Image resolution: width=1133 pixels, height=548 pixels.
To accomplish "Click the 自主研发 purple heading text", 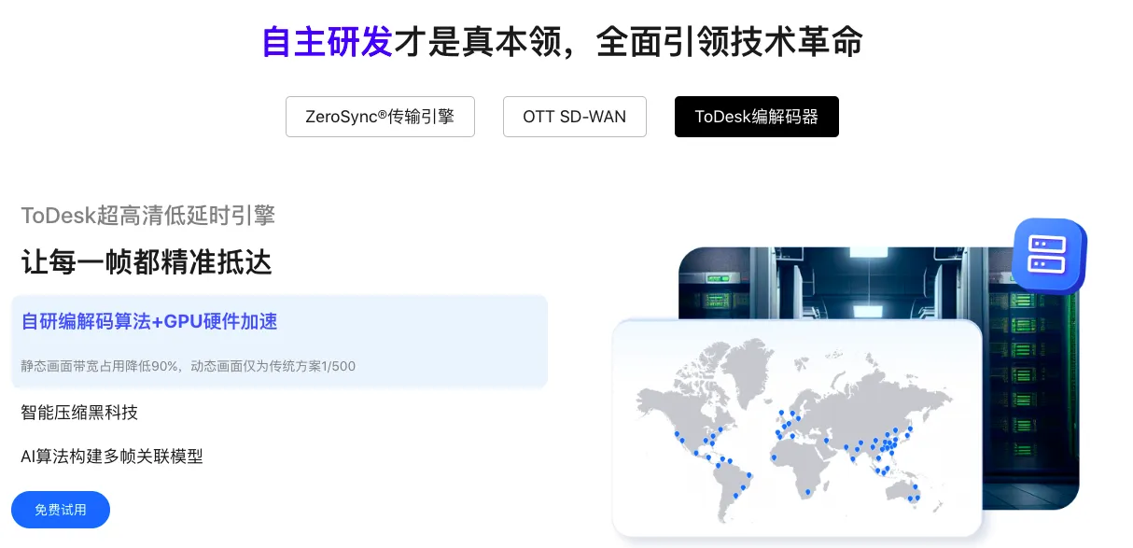I will point(328,41).
